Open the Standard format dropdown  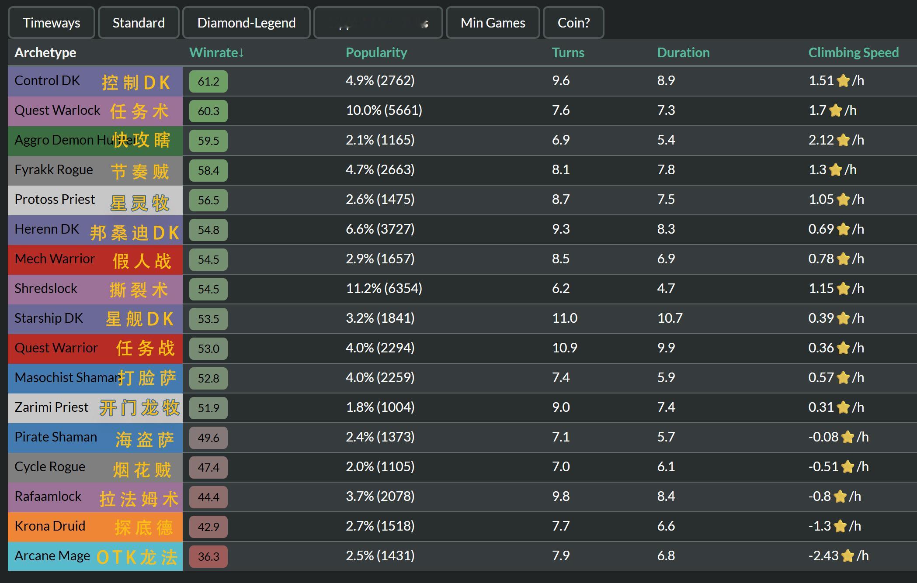click(x=139, y=23)
